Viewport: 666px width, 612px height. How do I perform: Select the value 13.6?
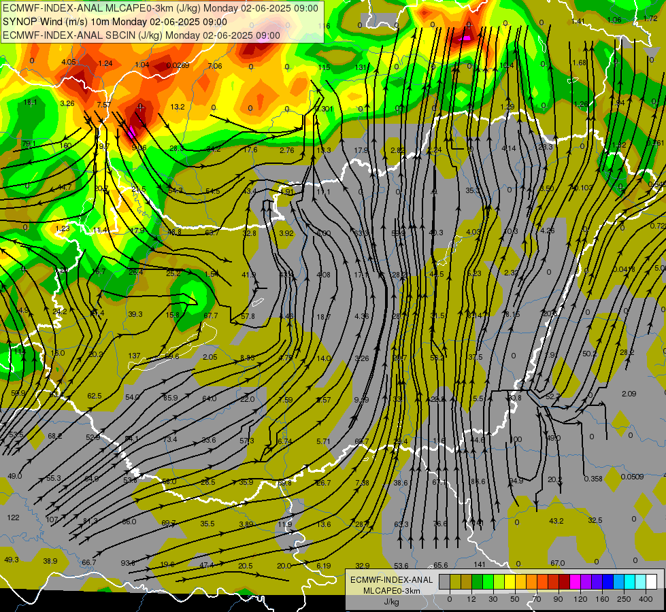click(324, 524)
